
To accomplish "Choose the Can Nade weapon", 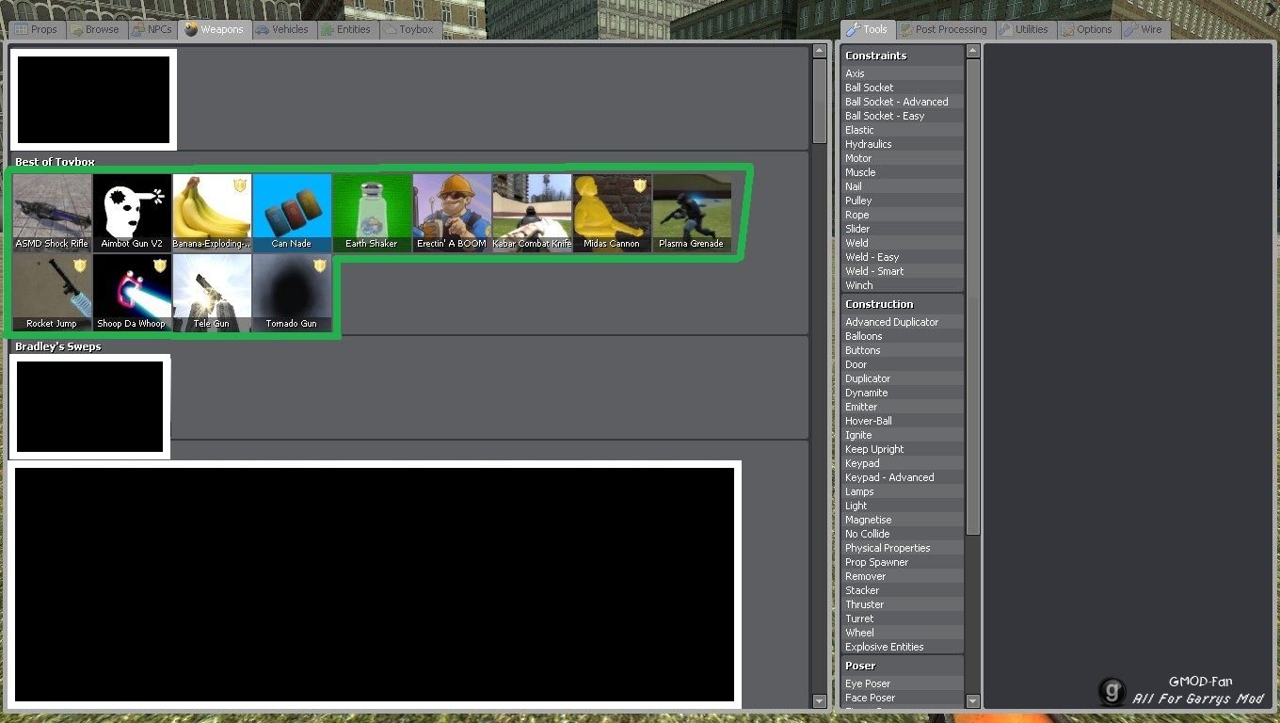I will point(293,213).
